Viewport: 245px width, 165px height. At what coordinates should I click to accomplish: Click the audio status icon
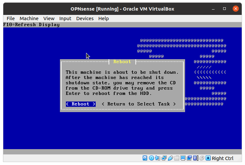point(158,158)
